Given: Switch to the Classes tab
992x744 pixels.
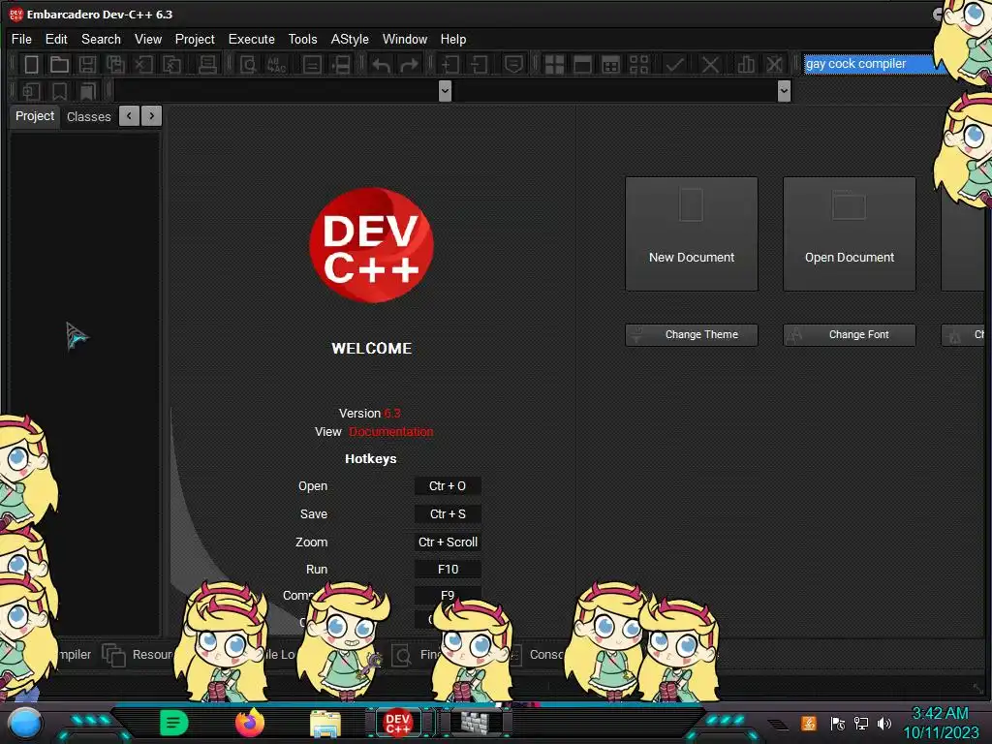Looking at the screenshot, I should 88,117.
